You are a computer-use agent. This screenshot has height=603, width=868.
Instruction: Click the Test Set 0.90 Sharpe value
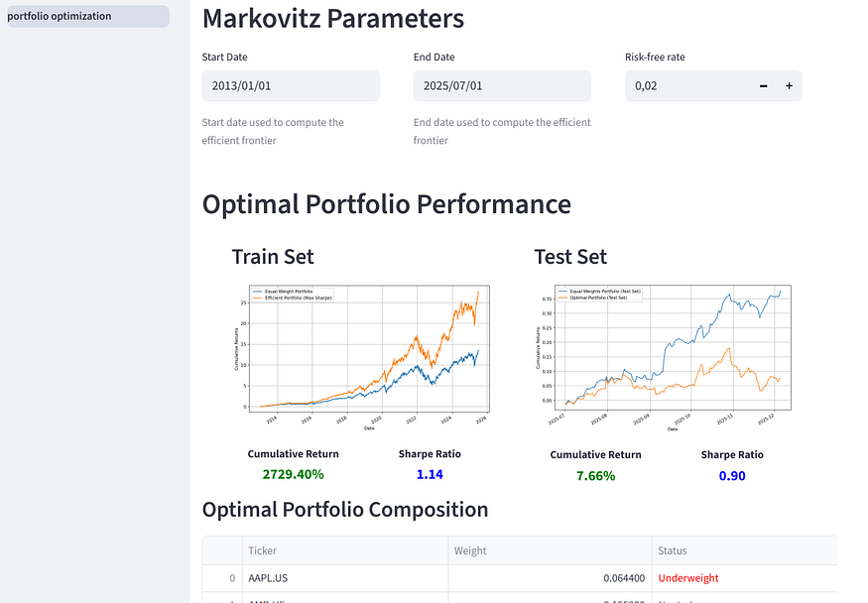pyautogui.click(x=732, y=476)
